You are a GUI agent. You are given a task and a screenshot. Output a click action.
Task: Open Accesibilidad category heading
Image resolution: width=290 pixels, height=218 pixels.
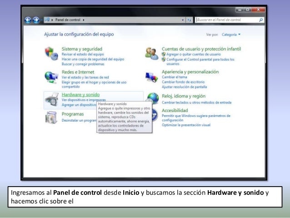[175, 111]
